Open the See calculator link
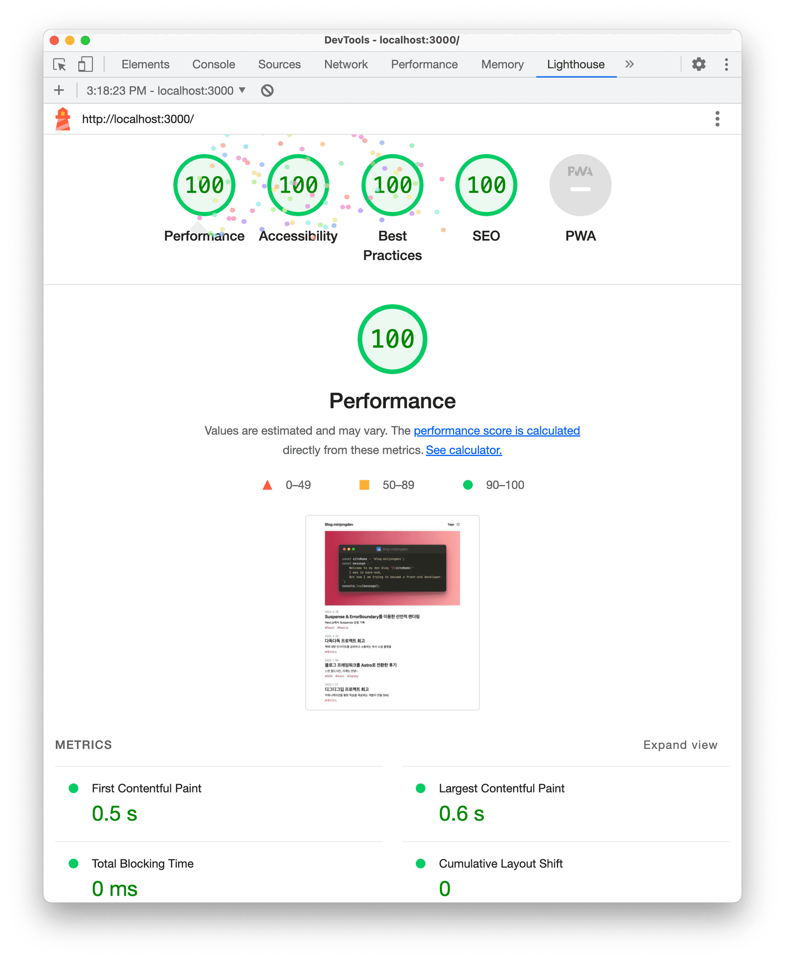This screenshot has width=785, height=960. point(464,450)
